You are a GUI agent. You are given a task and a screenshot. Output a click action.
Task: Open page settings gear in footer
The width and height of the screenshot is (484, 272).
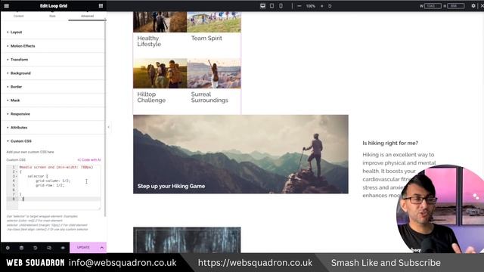coord(8,248)
